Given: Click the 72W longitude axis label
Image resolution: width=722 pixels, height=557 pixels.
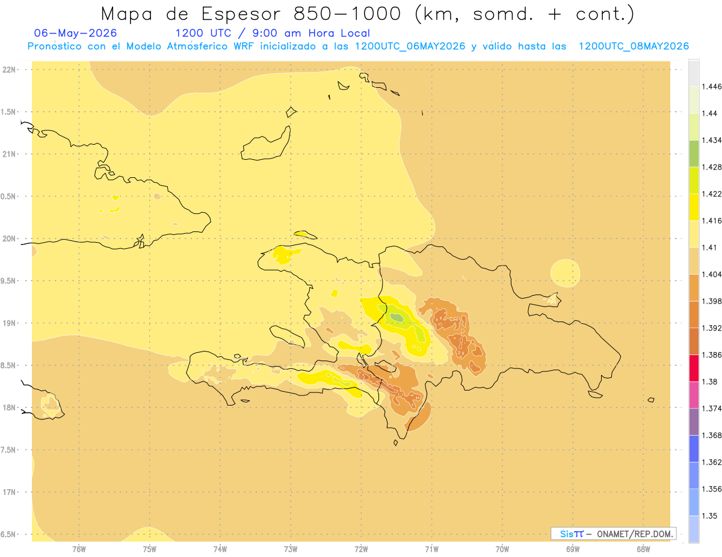Looking at the screenshot, I should (x=361, y=549).
